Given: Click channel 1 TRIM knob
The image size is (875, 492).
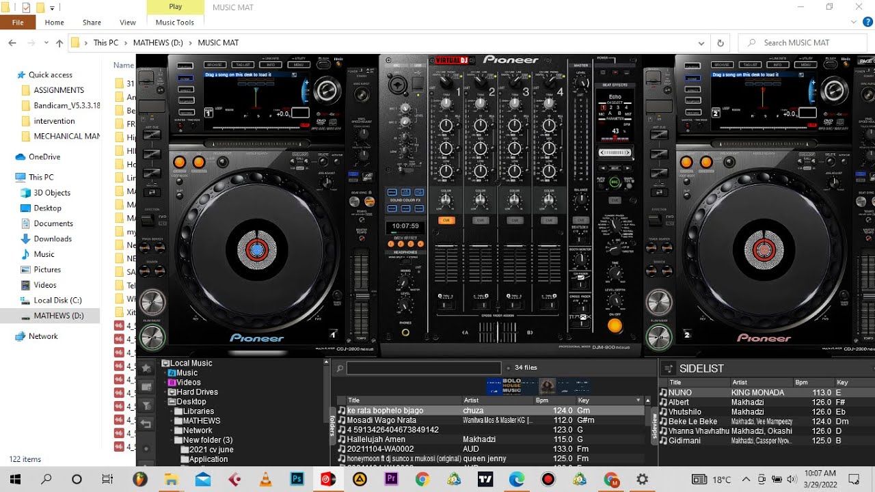Looking at the screenshot, I should point(446,104).
